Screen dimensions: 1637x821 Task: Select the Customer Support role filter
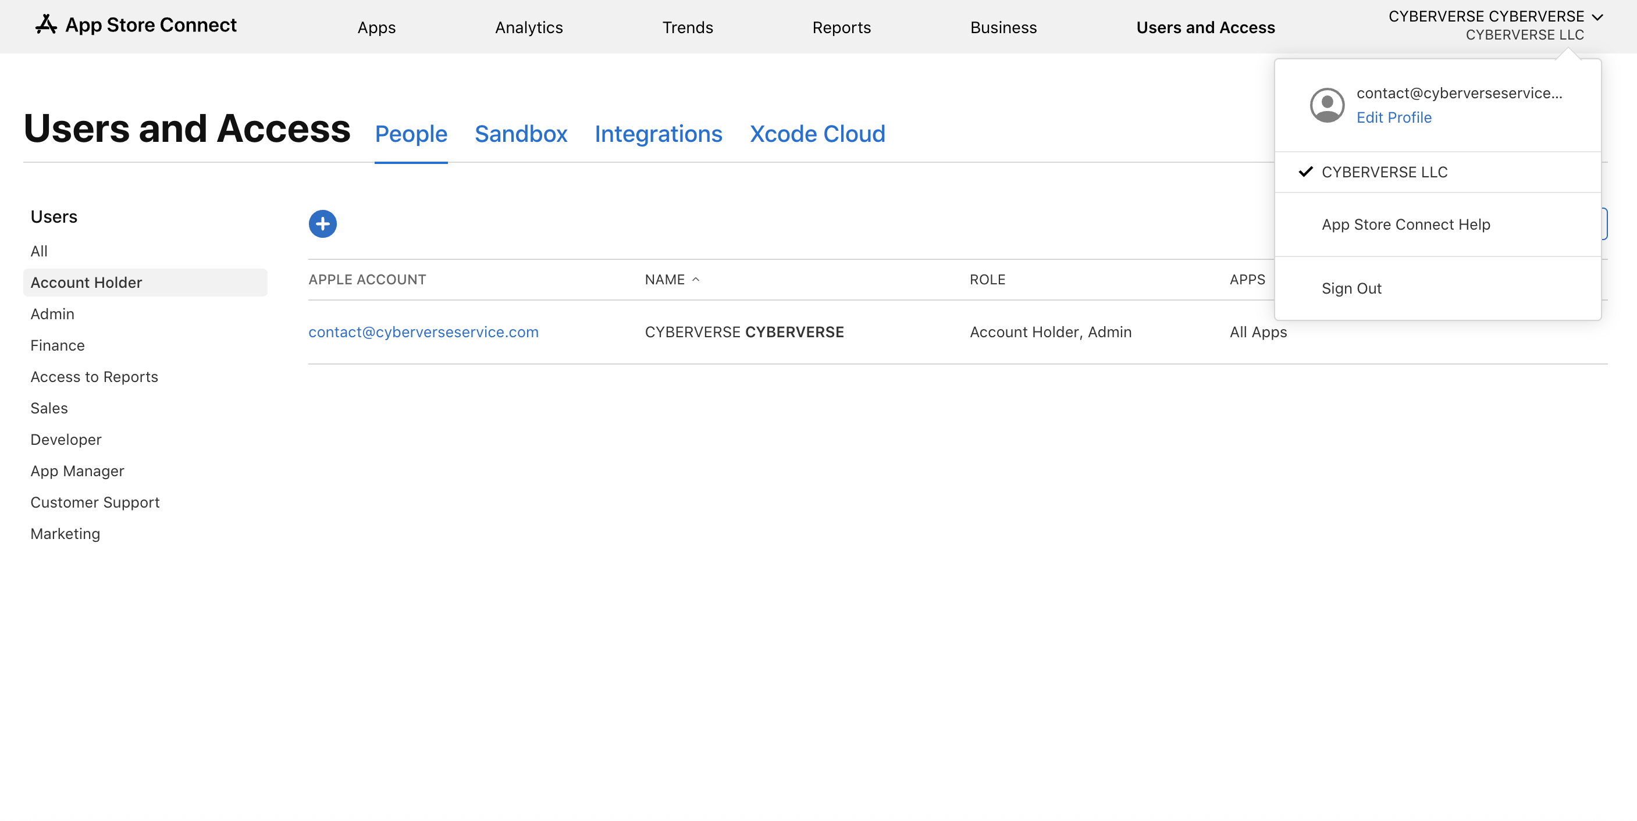tap(95, 503)
